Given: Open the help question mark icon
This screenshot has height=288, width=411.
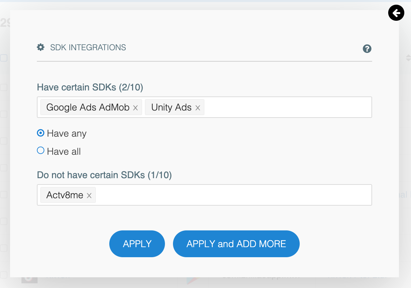Looking at the screenshot, I should tap(367, 49).
